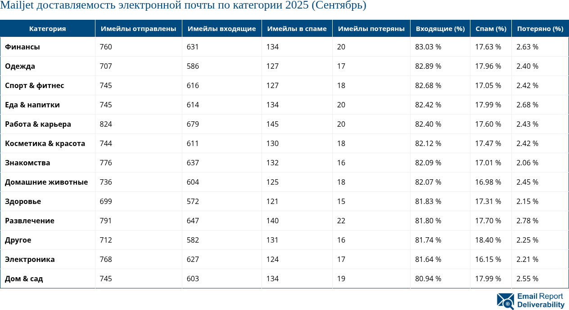Click the 'Потеряно (%)' column header

point(540,28)
